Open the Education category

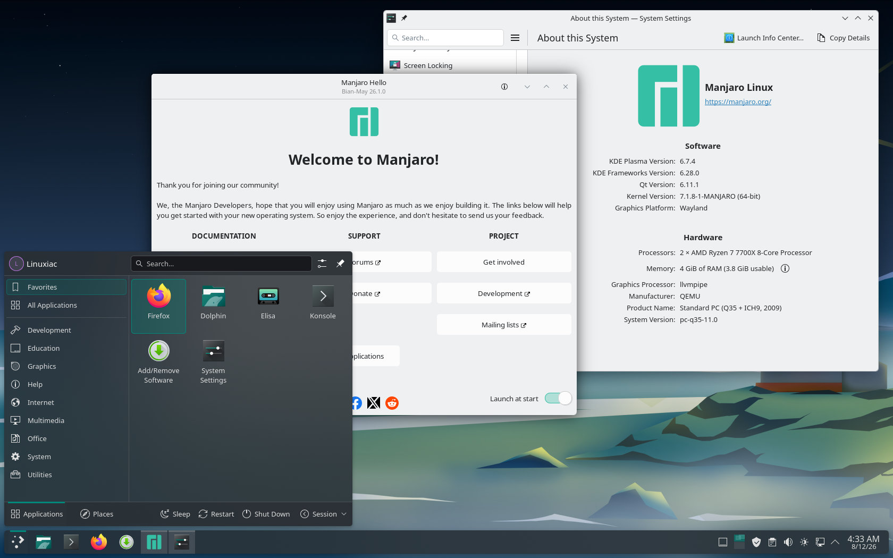click(66, 348)
